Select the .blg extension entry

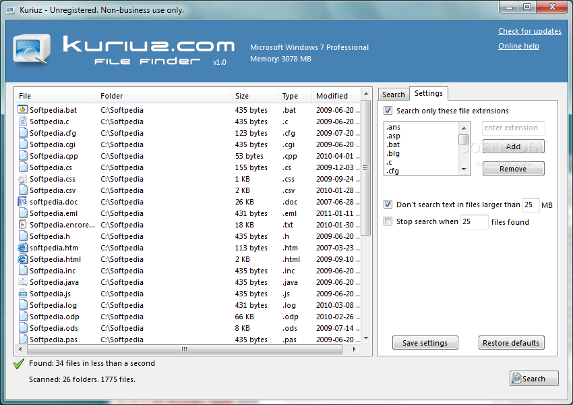pos(393,154)
